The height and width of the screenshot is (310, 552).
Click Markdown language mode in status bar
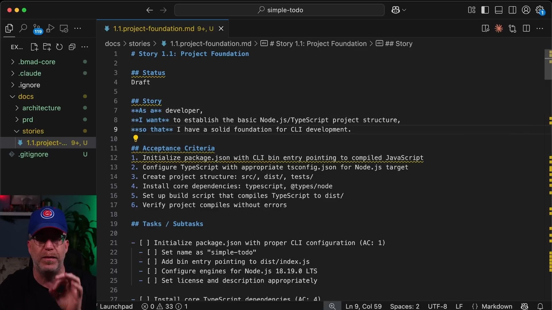(497, 306)
